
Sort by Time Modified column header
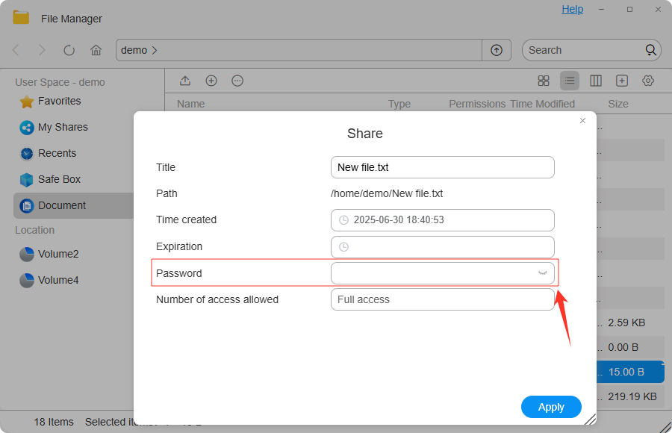click(542, 104)
